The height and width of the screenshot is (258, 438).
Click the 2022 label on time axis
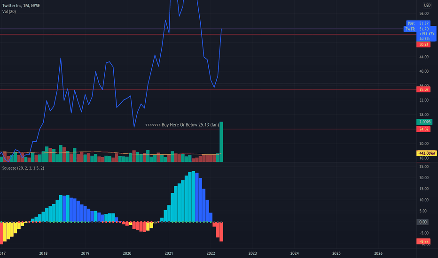[211, 253]
